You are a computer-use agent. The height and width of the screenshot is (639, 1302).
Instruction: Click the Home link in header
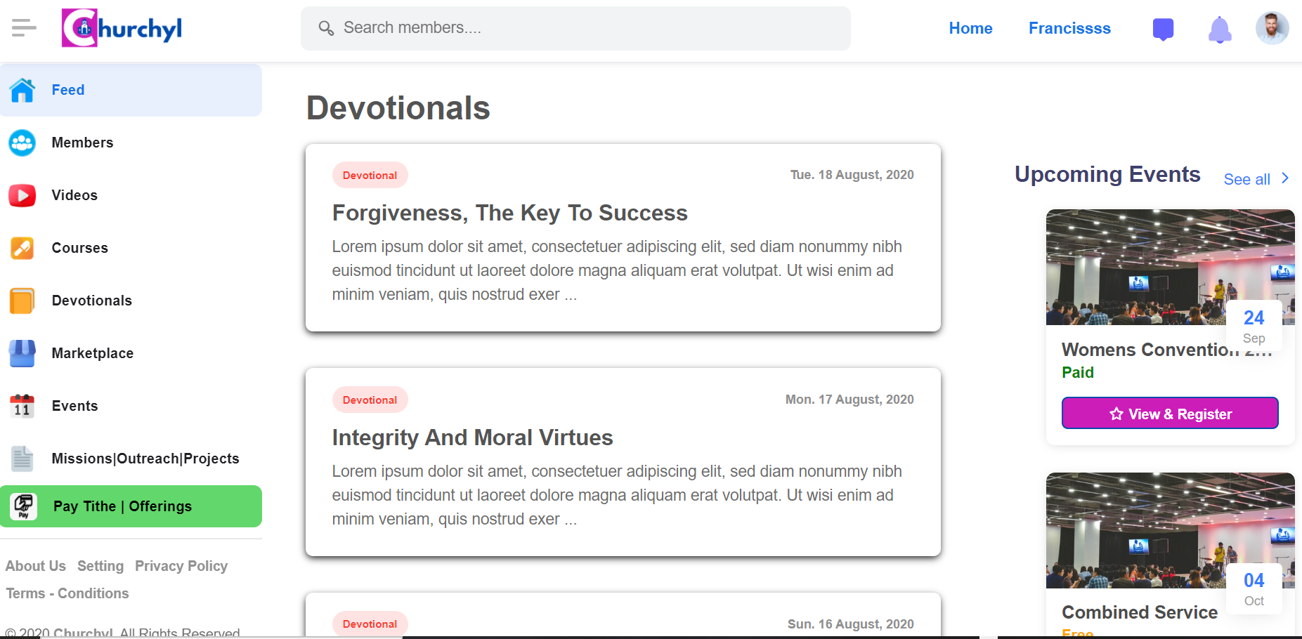pos(970,28)
